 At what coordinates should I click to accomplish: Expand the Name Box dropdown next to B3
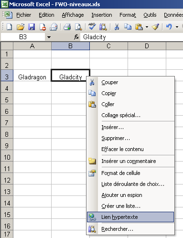tap(49, 37)
